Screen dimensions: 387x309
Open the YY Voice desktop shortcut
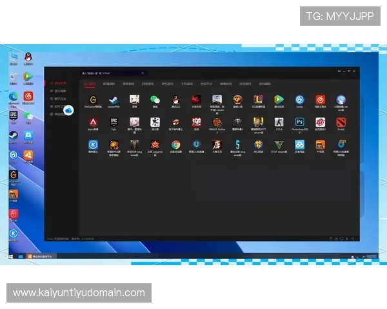[14, 196]
